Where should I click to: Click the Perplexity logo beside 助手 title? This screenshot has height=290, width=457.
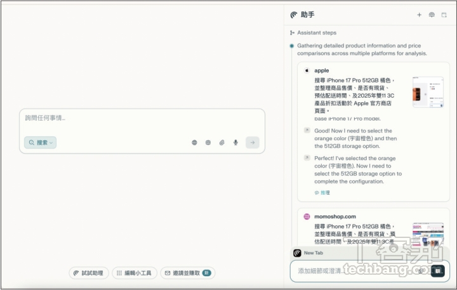294,15
